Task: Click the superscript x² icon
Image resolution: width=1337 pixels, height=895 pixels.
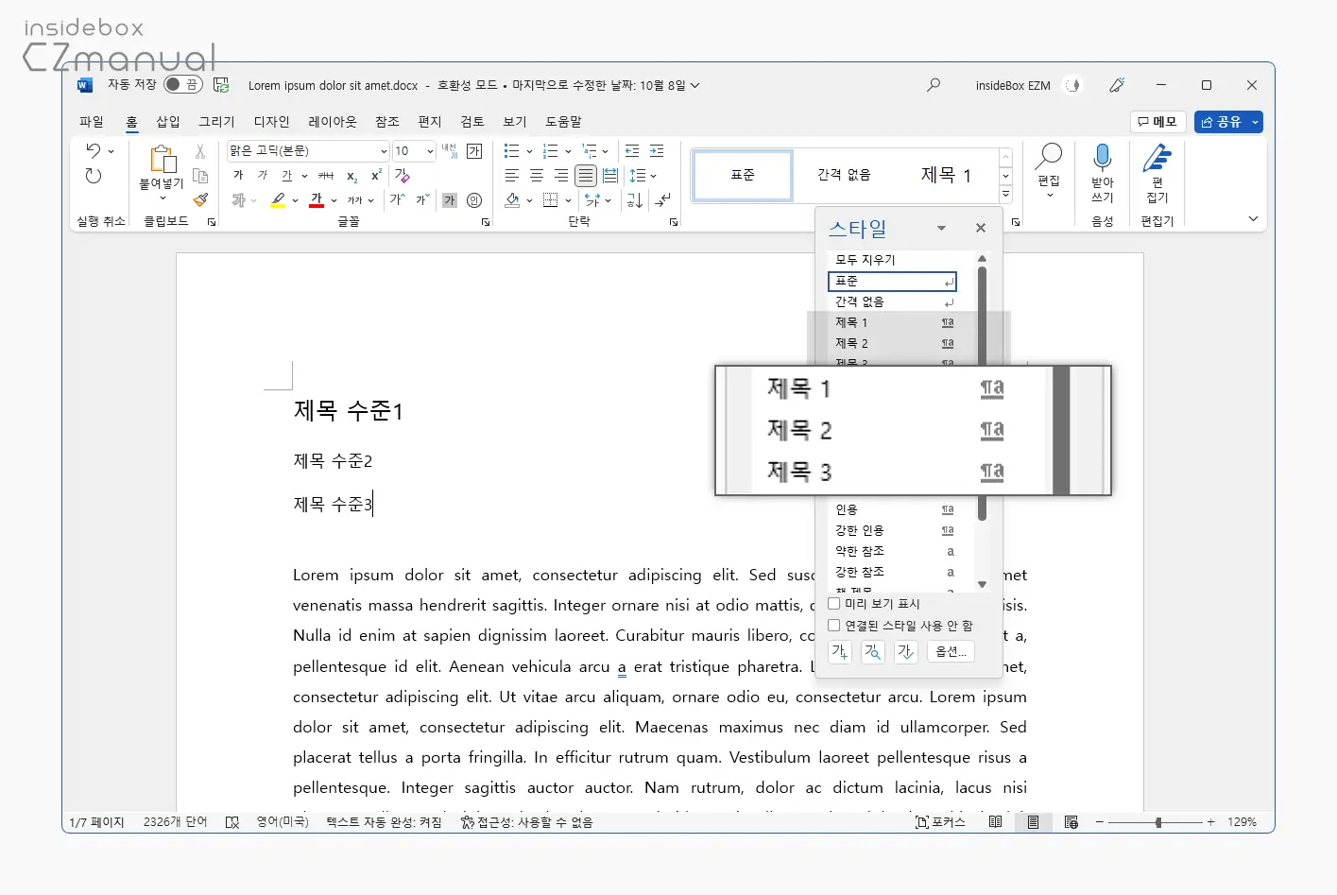Action: click(376, 176)
